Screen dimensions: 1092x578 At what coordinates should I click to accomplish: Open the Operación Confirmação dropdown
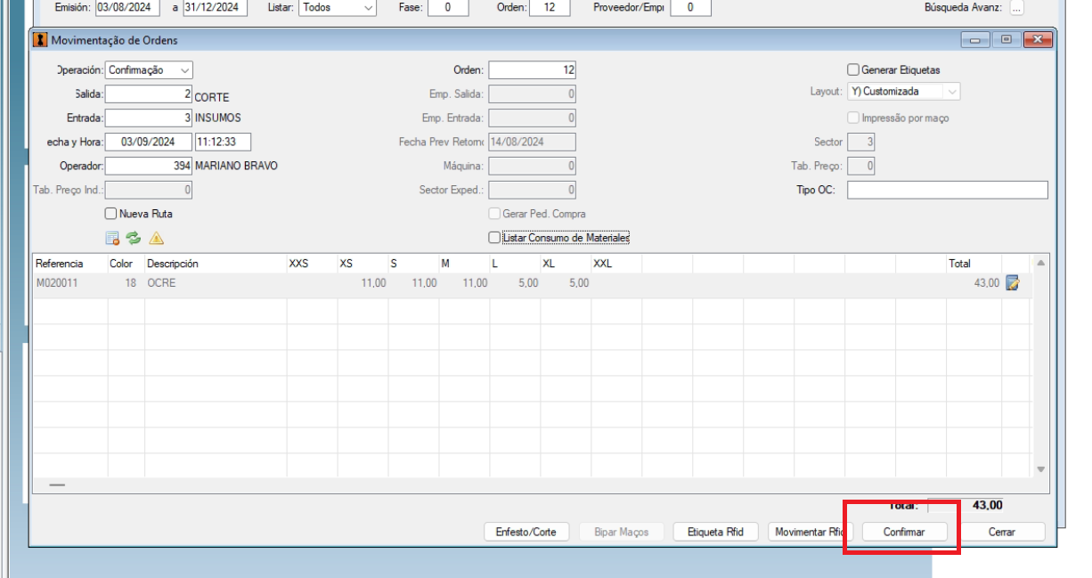pyautogui.click(x=149, y=70)
